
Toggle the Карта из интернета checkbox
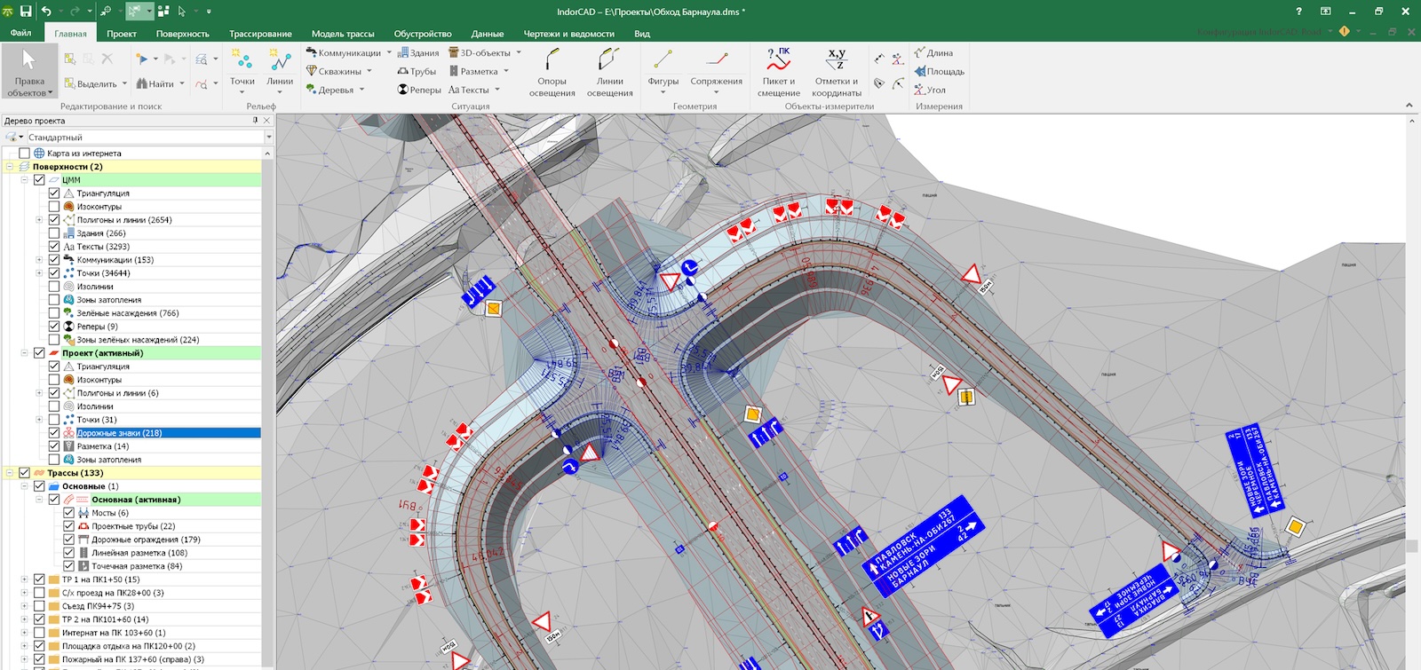coord(25,154)
